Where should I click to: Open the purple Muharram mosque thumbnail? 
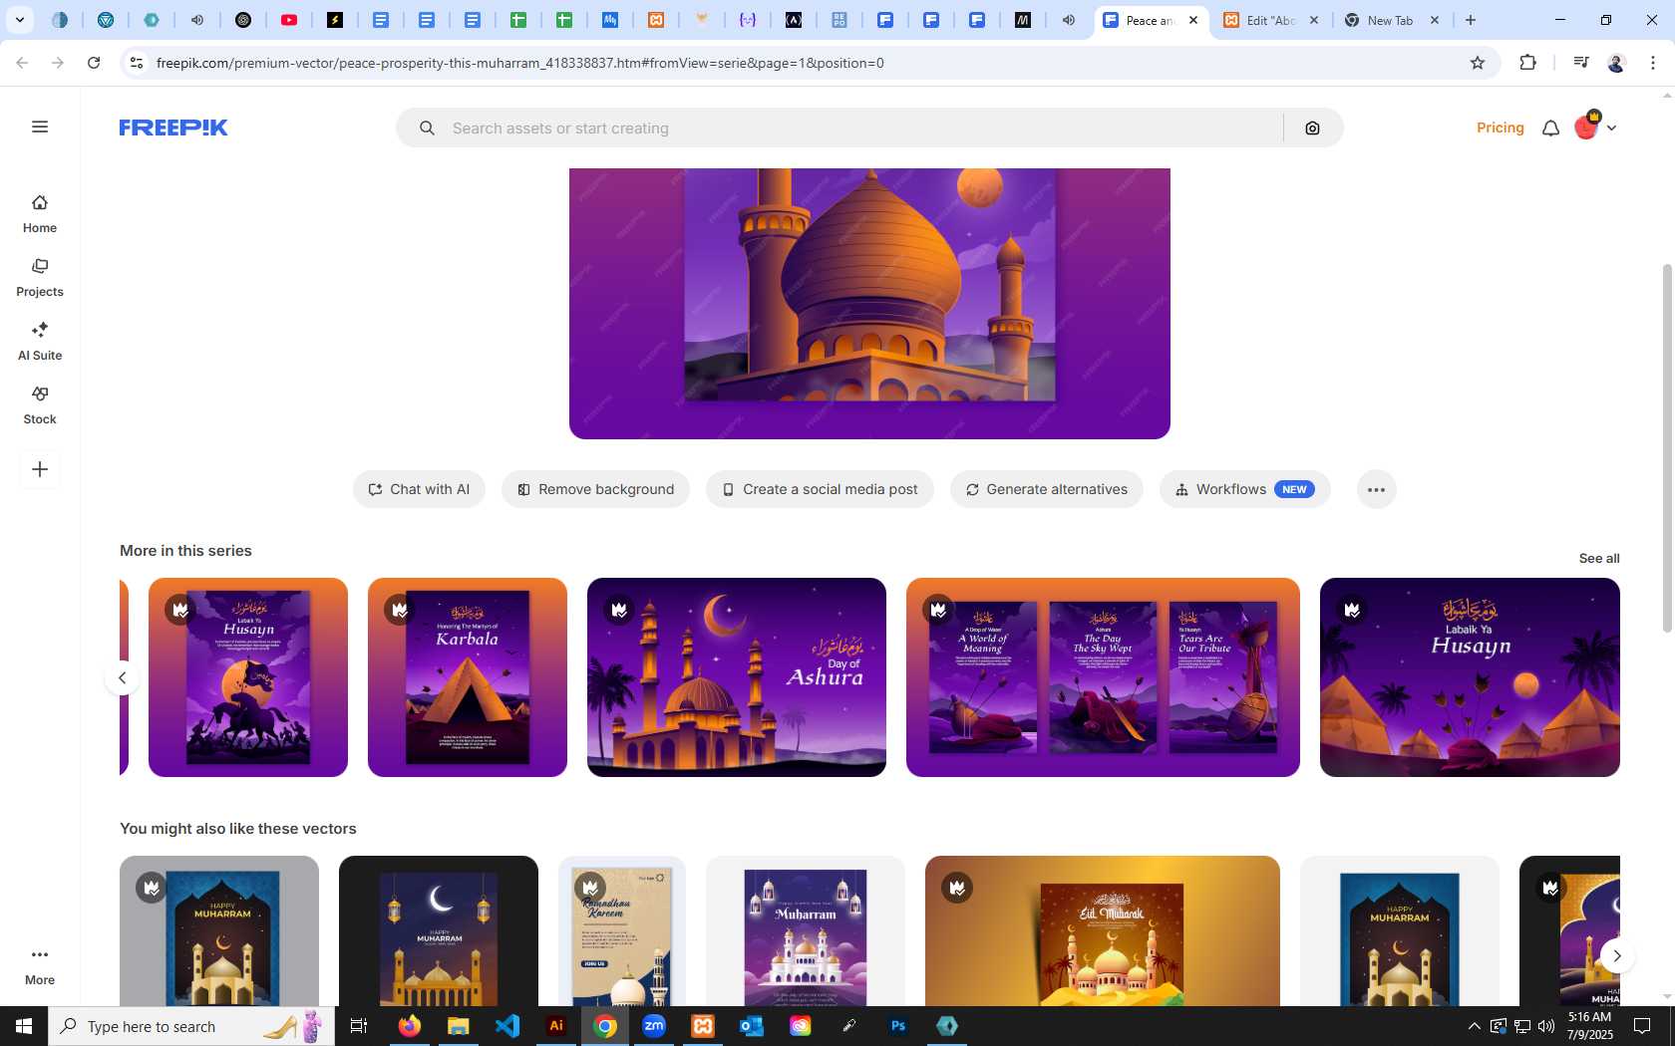coord(806,931)
